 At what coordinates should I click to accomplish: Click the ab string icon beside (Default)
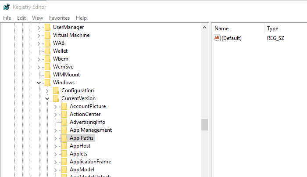click(x=217, y=38)
